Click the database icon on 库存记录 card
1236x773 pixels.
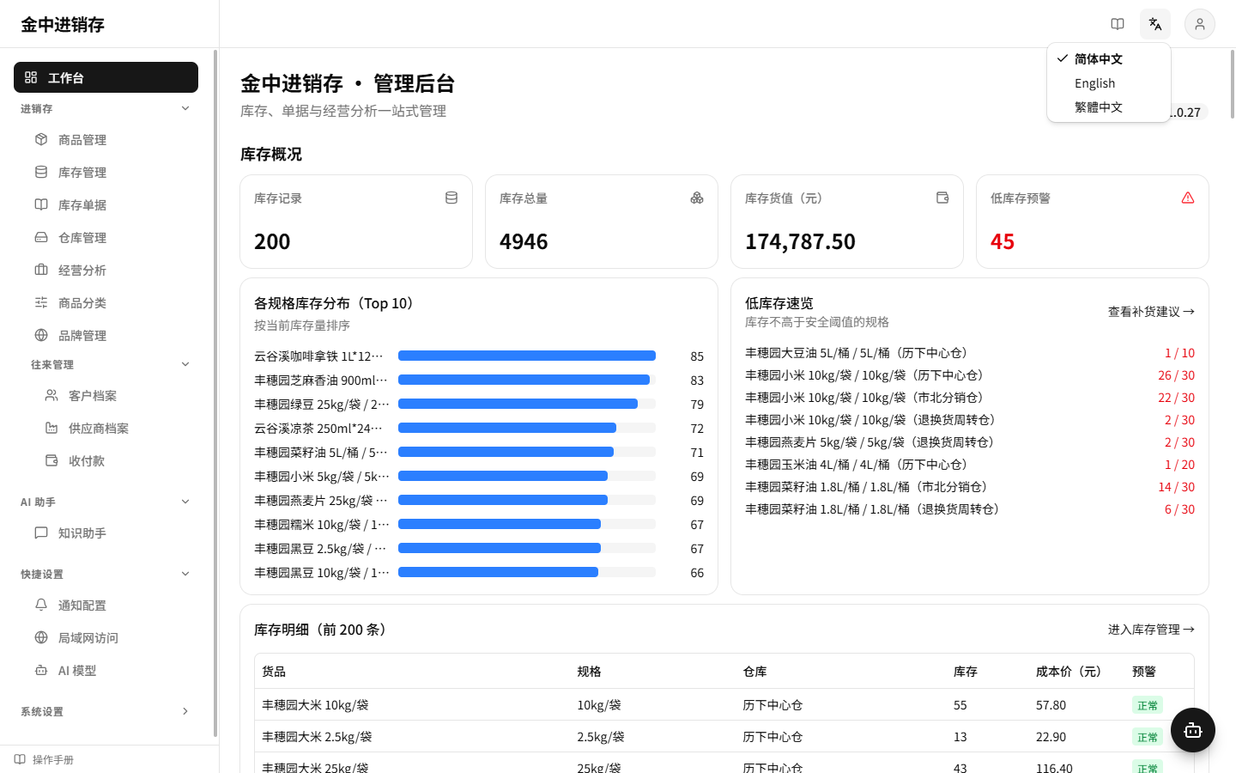pyautogui.click(x=451, y=198)
